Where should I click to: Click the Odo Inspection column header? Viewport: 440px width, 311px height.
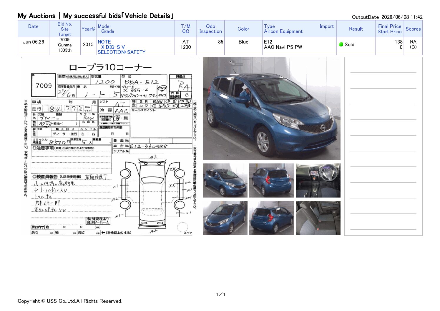(x=210, y=29)
